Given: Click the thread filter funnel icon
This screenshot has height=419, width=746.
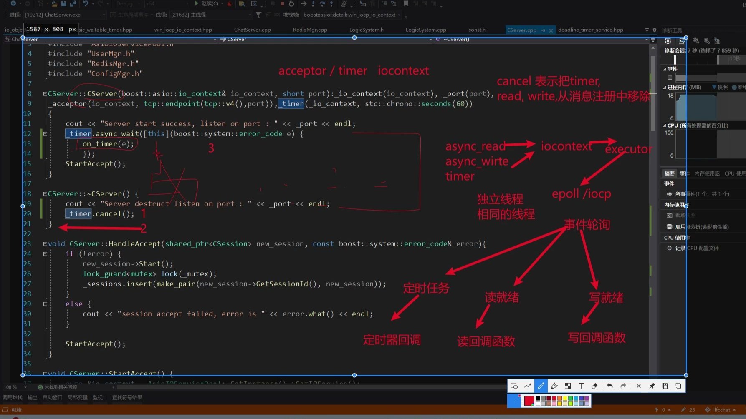Looking at the screenshot, I should coord(259,15).
